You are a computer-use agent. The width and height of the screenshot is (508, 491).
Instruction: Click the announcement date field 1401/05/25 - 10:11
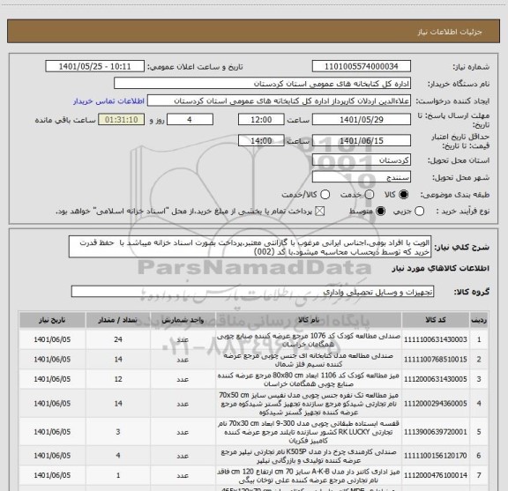point(95,66)
